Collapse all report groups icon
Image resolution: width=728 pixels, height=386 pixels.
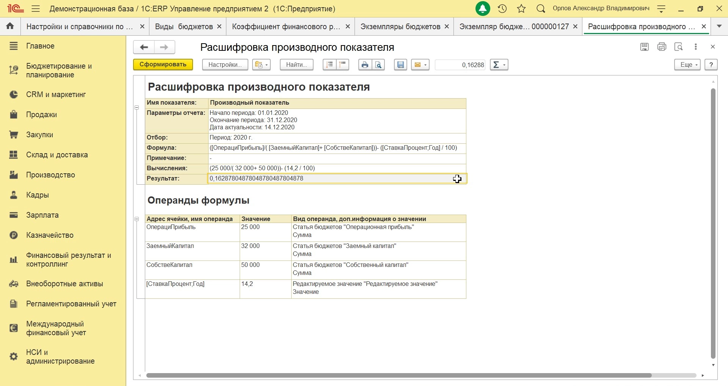(343, 65)
